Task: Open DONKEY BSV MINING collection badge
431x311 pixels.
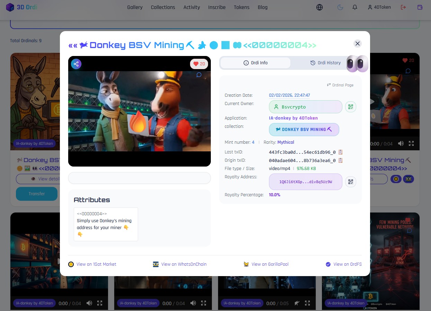Action: (x=304, y=130)
